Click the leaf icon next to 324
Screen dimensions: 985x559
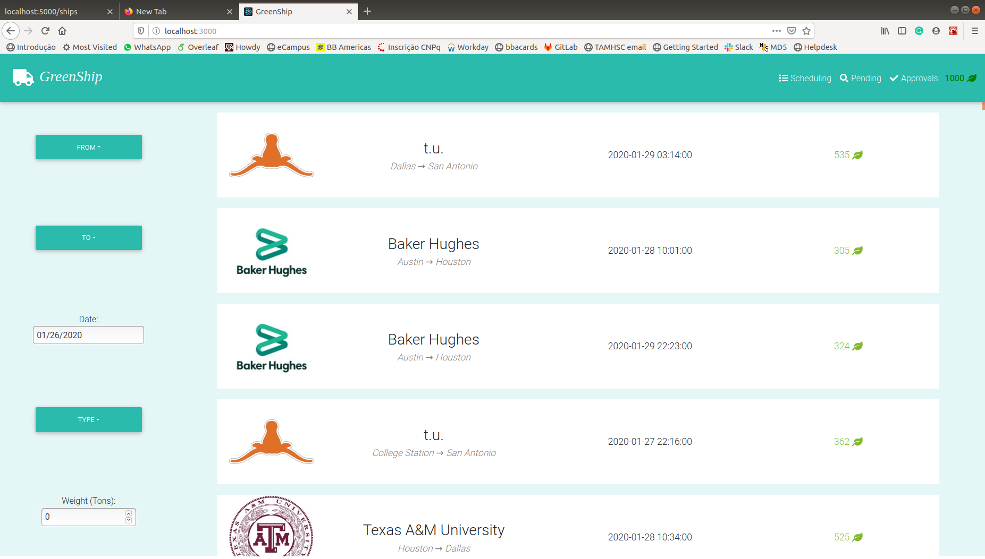[x=857, y=346]
